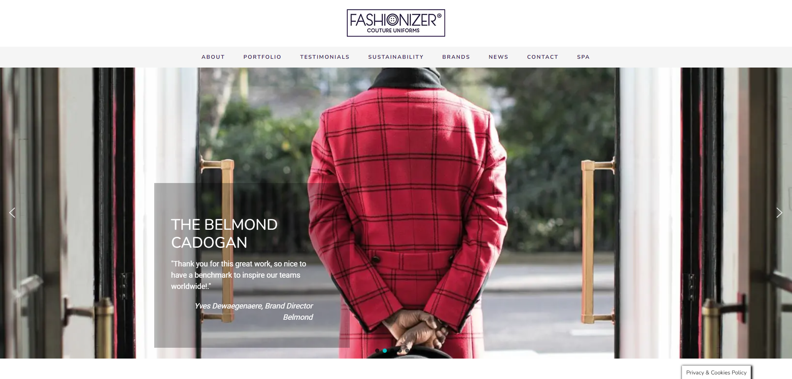The height and width of the screenshot is (379, 792).
Task: Advance with the next slide arrow
Action: click(779, 213)
